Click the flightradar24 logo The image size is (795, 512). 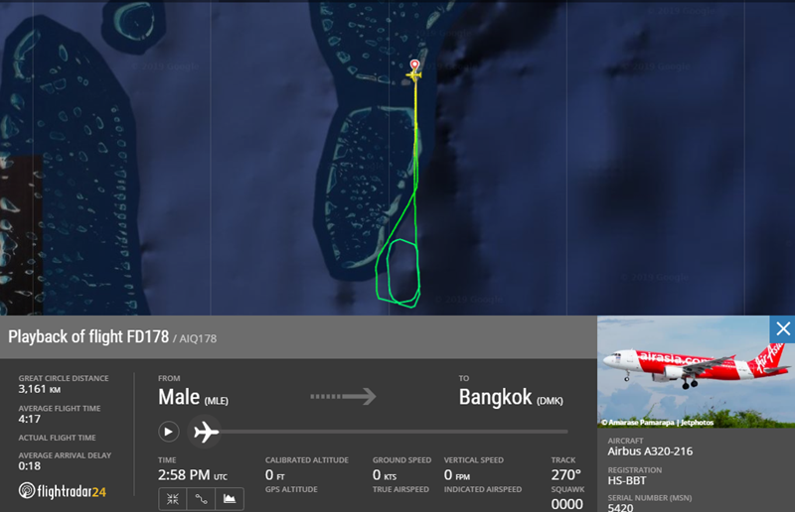pos(63,491)
